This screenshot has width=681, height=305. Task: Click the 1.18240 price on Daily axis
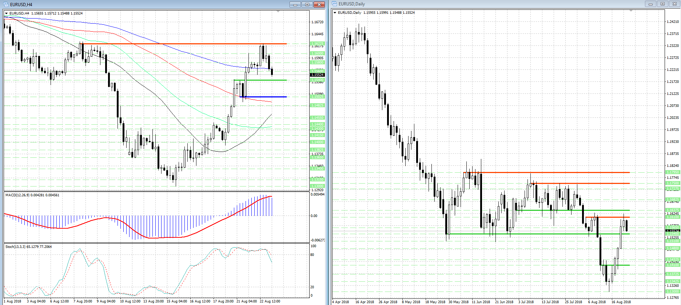coord(673,166)
